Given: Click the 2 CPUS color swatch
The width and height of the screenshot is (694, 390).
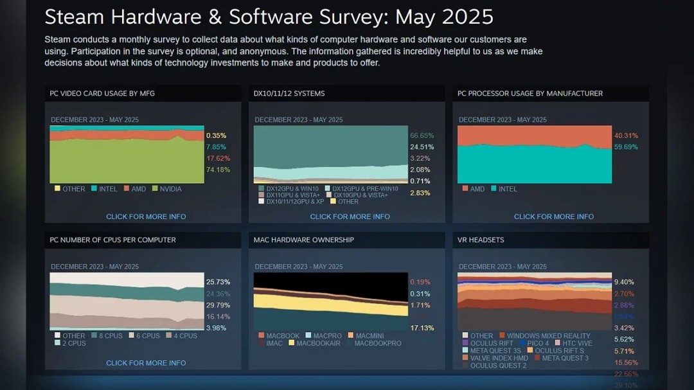Looking at the screenshot, I should point(57,343).
